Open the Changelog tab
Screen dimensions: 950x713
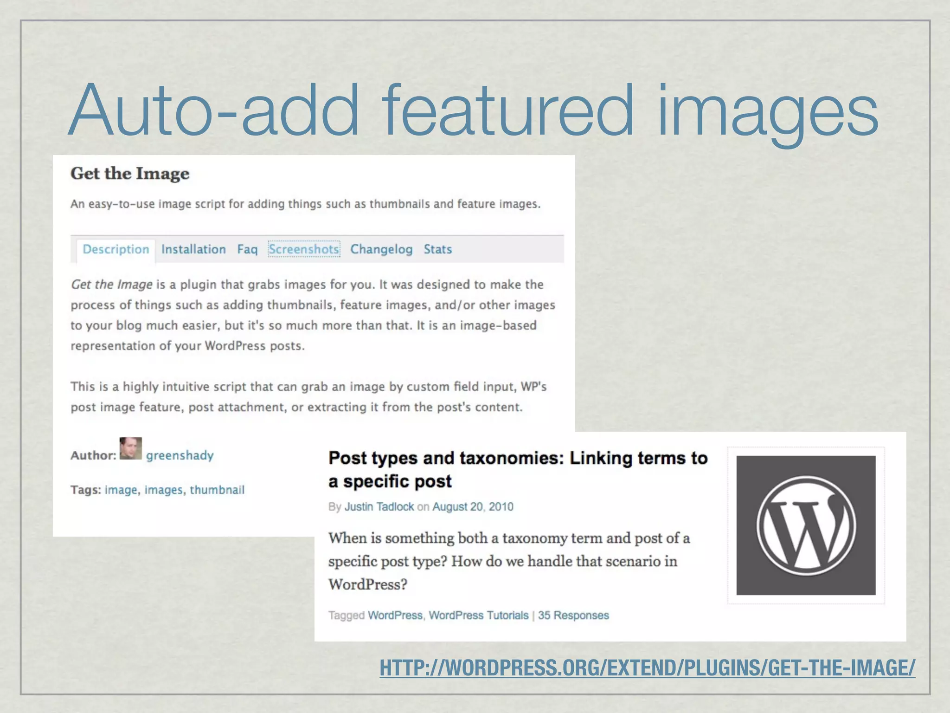point(381,249)
